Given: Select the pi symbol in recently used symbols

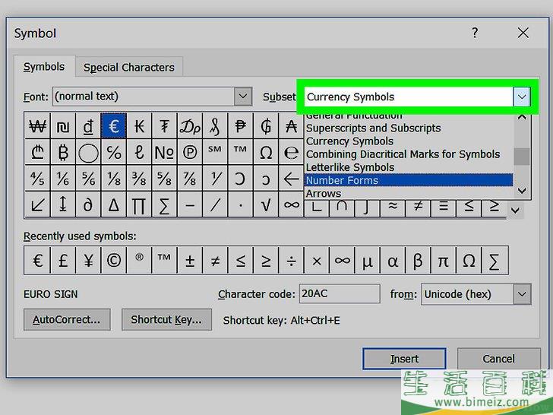Looking at the screenshot, I should 444,261.
